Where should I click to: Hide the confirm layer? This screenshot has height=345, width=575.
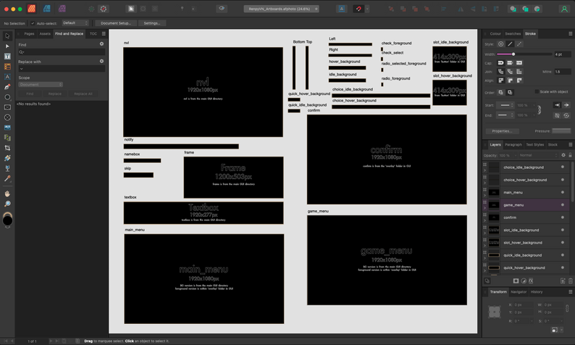coord(563,217)
